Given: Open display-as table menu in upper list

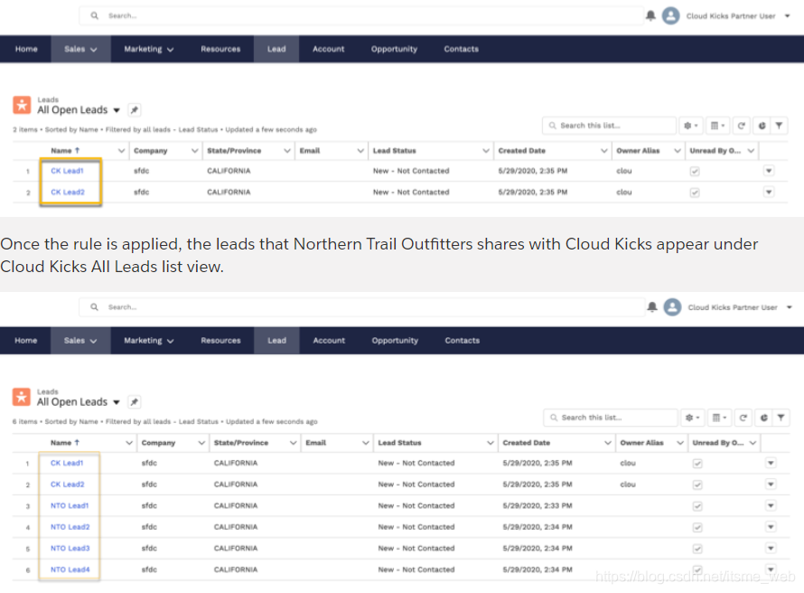Looking at the screenshot, I should click(x=718, y=126).
